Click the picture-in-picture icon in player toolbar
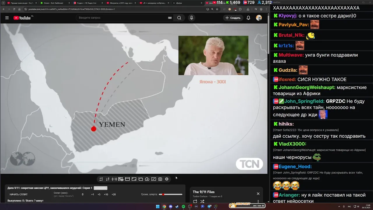373x210 pixels. pyautogui.click(x=134, y=179)
